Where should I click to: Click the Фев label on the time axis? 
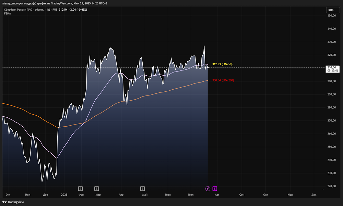pos(81,195)
